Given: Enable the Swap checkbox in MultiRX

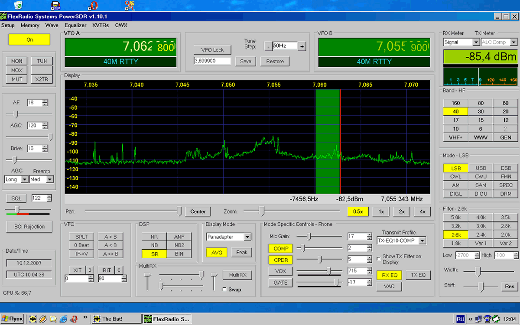Looking at the screenshot, I should coord(225,289).
